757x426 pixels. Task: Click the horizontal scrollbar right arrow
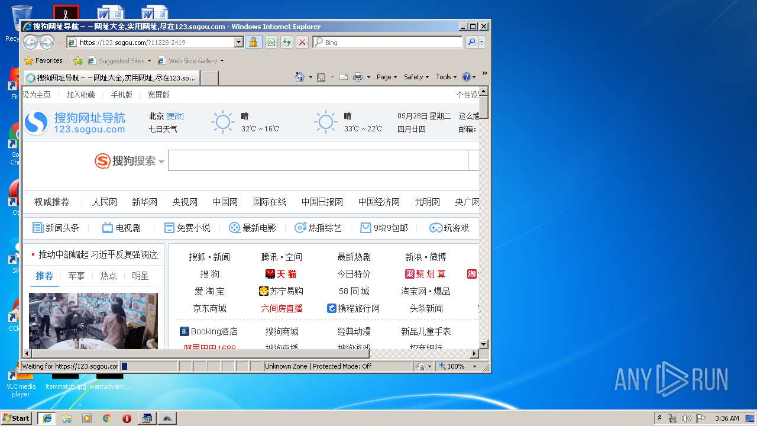[474, 354]
